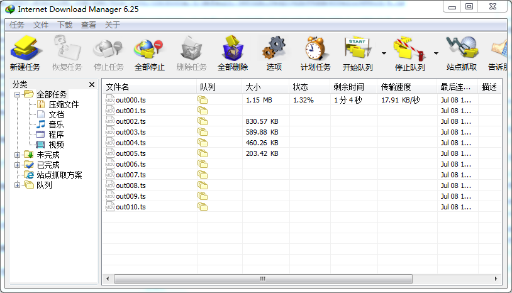Screen dimensions: 512x293
Task: Click the scrollbar left arrow
Action: click(108, 279)
